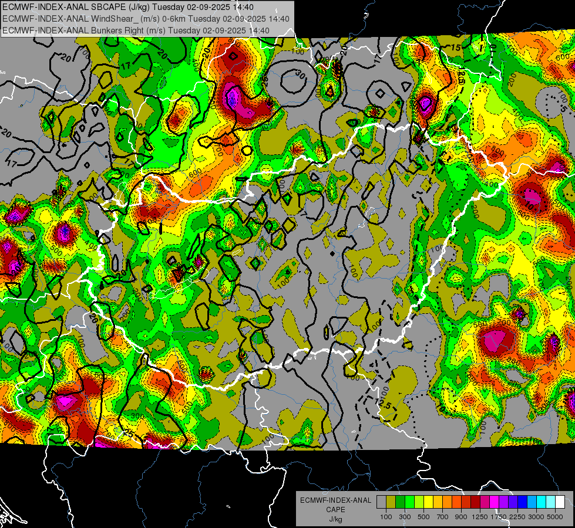Select the yellow swatch in CAPE legend

428,502
